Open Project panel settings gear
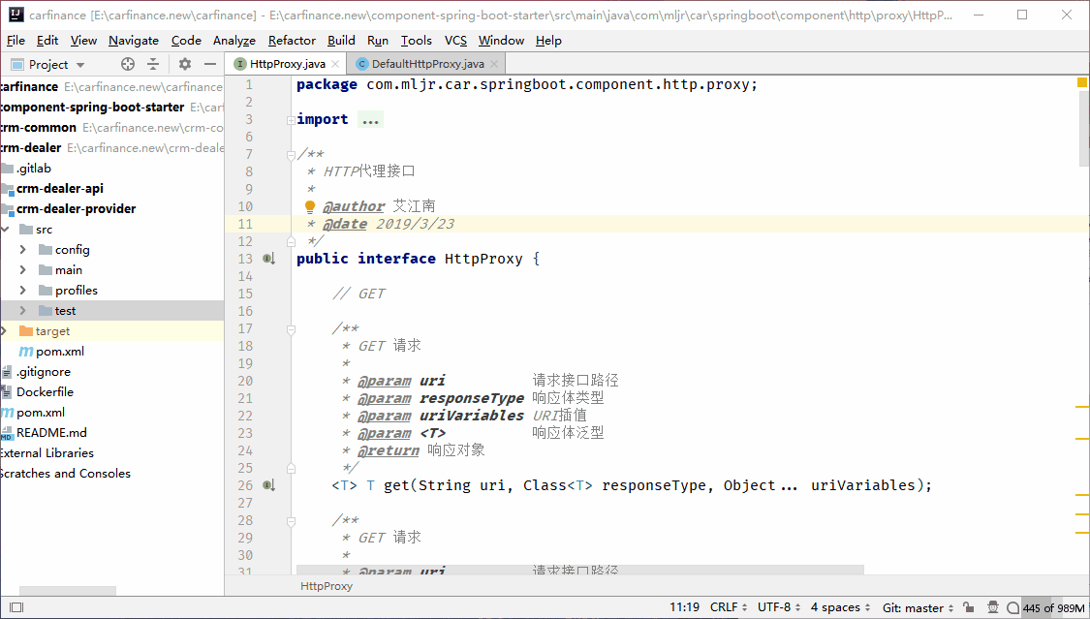1090x619 pixels. pyautogui.click(x=185, y=64)
